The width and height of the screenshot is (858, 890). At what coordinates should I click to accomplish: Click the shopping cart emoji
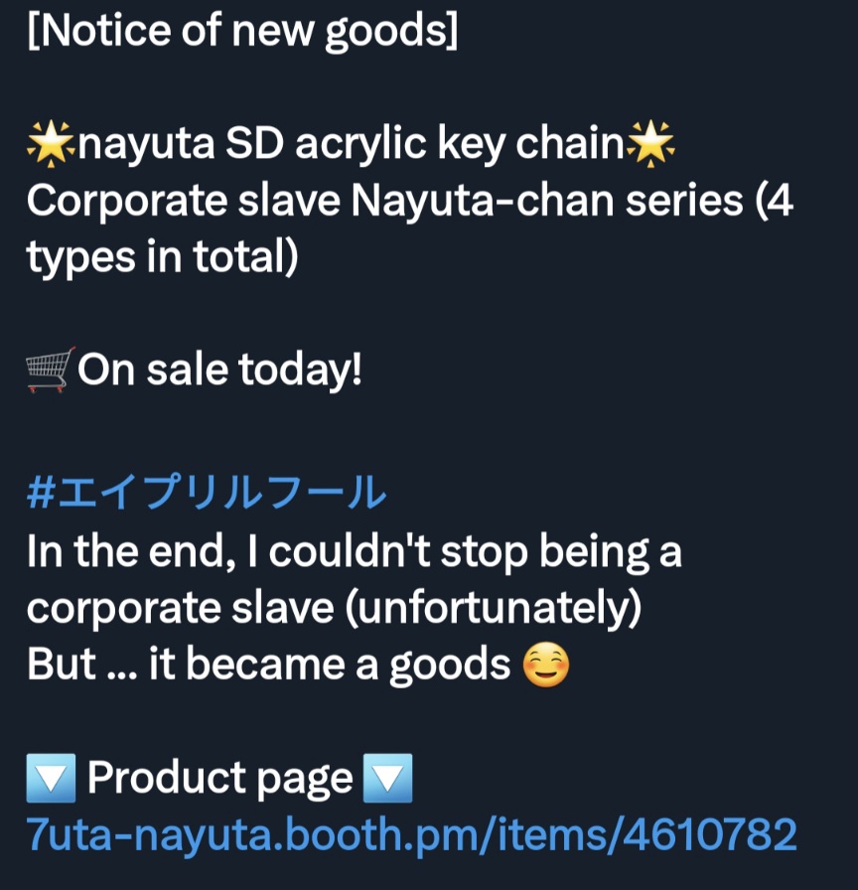pos(51,370)
